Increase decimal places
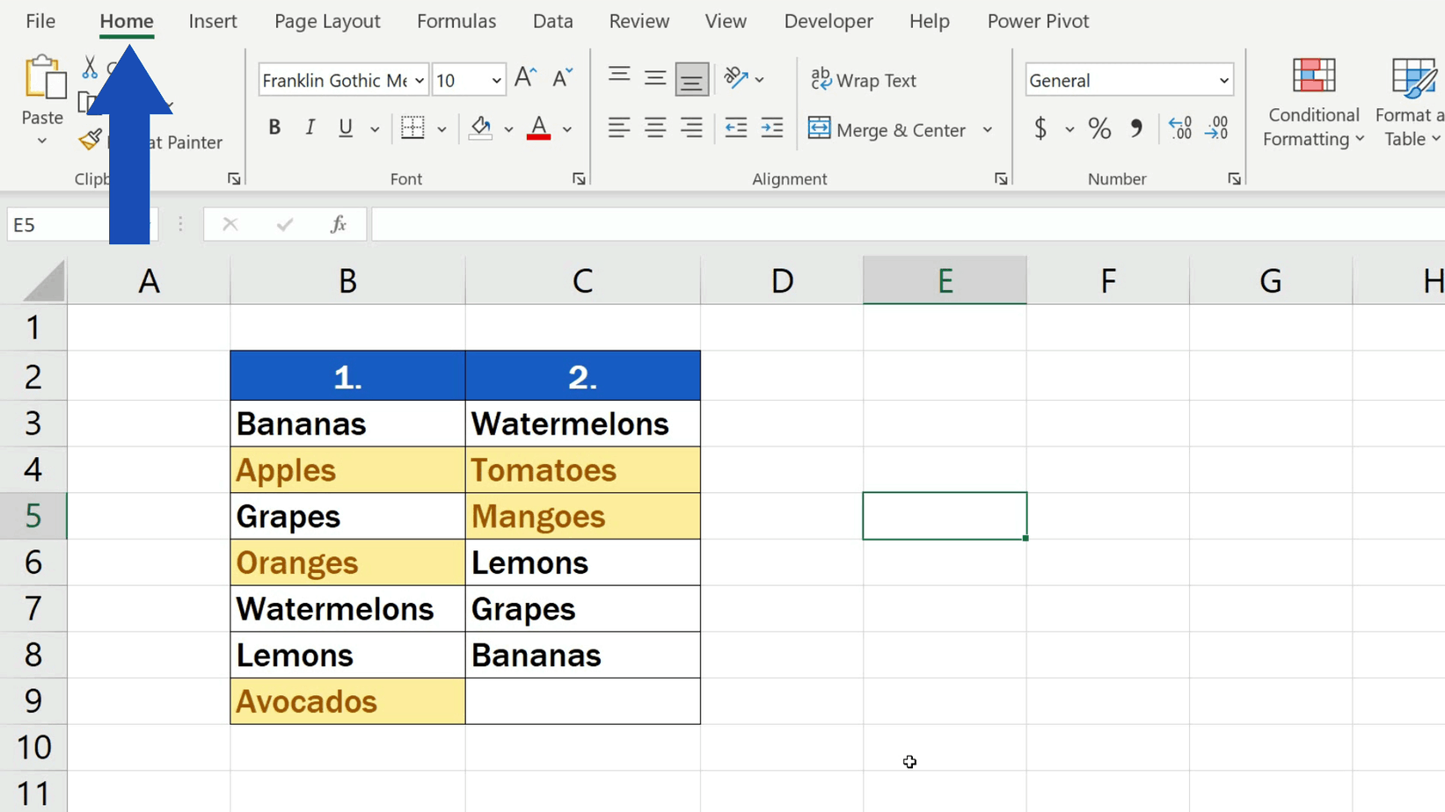The image size is (1445, 812). click(x=1179, y=128)
